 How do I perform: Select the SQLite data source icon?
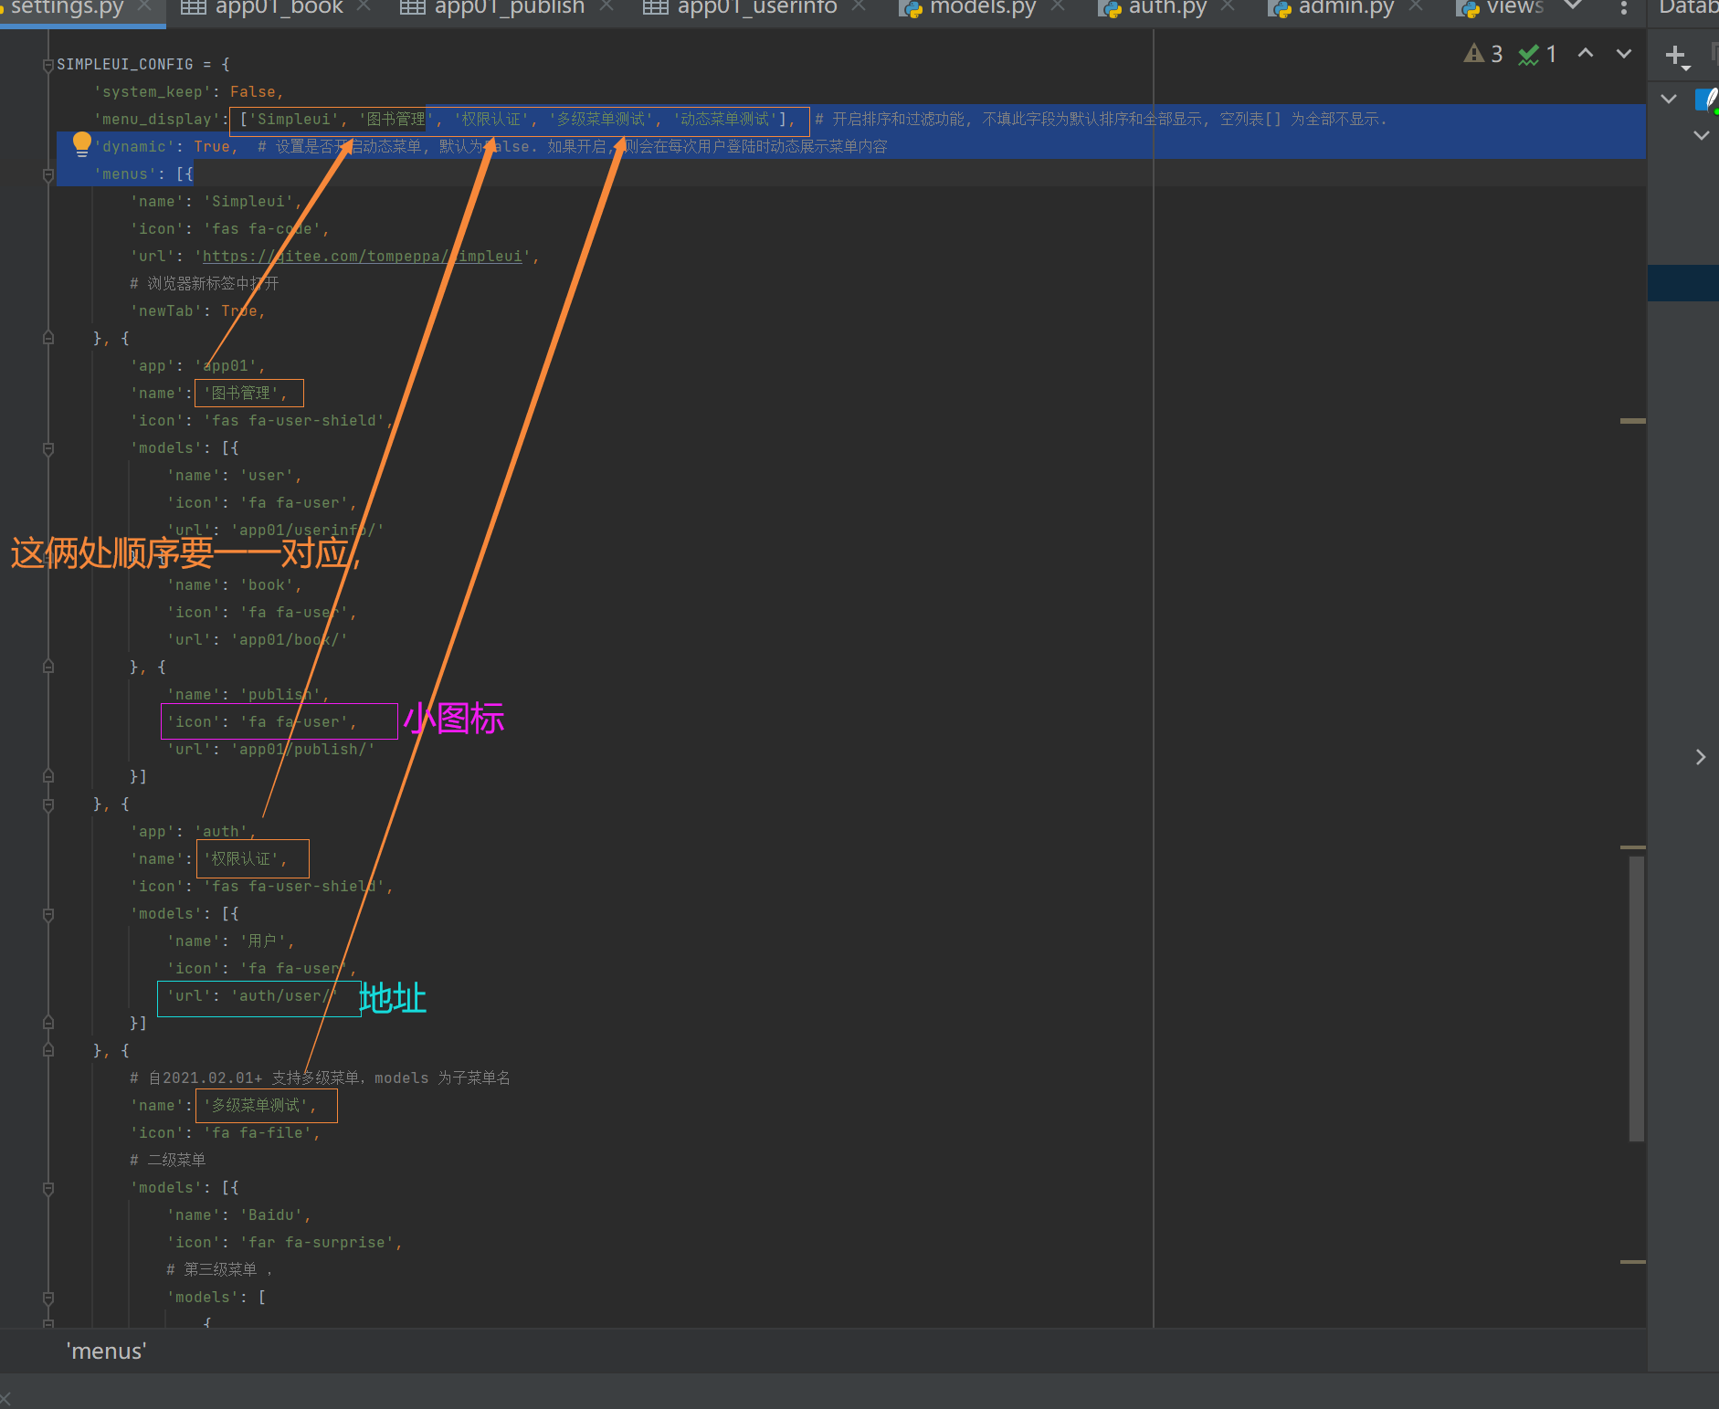(1706, 100)
